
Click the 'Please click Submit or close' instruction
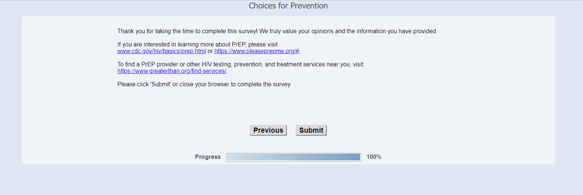[204, 84]
